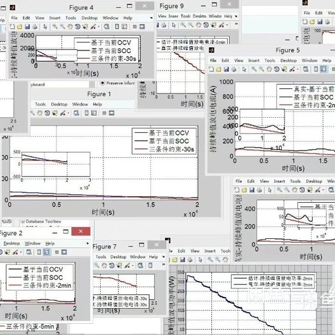Save Figure 4 using the floppy disk icon

(x=27, y=27)
